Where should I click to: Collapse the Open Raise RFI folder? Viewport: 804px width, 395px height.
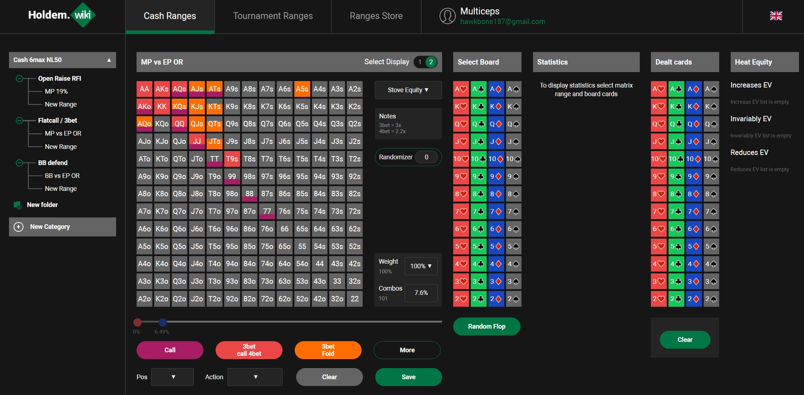pos(19,79)
